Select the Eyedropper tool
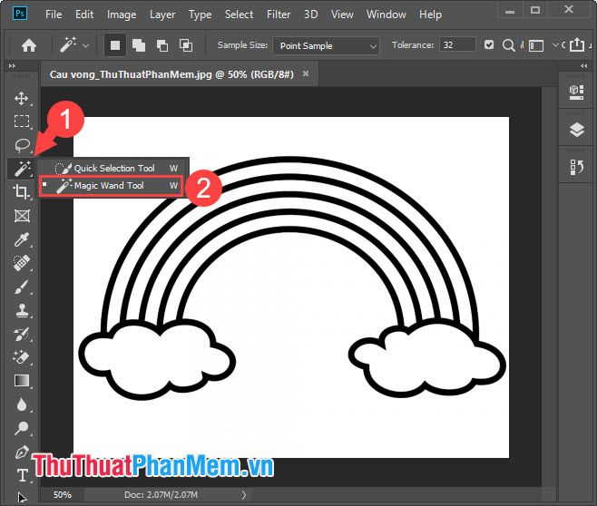The width and height of the screenshot is (597, 506). (22, 239)
